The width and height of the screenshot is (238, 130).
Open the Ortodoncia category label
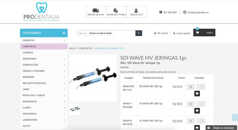click(x=29, y=114)
